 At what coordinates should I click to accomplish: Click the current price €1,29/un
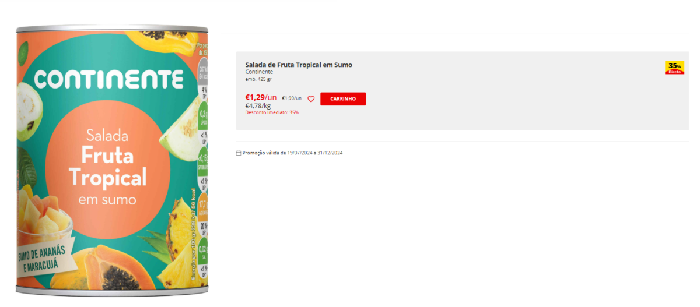(261, 97)
